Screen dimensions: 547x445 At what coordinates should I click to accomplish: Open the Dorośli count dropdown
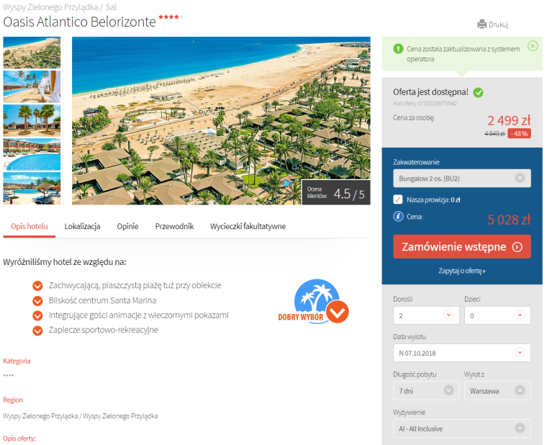point(424,315)
